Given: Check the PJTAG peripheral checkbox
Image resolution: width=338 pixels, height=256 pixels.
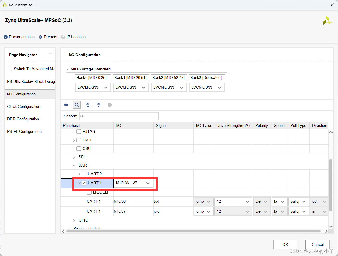Looking at the screenshot, I should [x=79, y=132].
